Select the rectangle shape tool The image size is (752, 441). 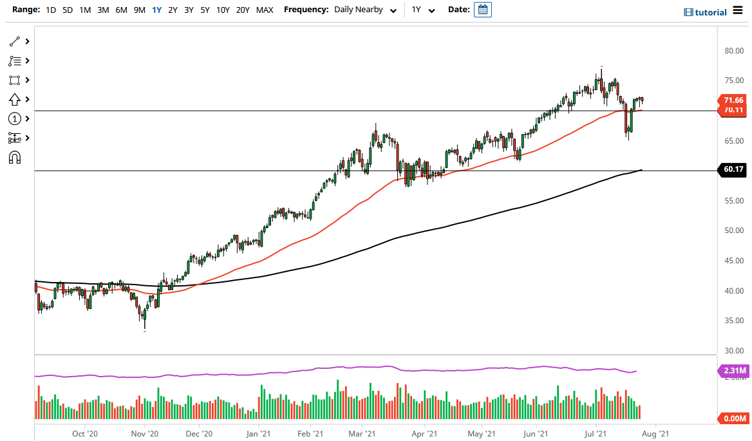[x=14, y=80]
